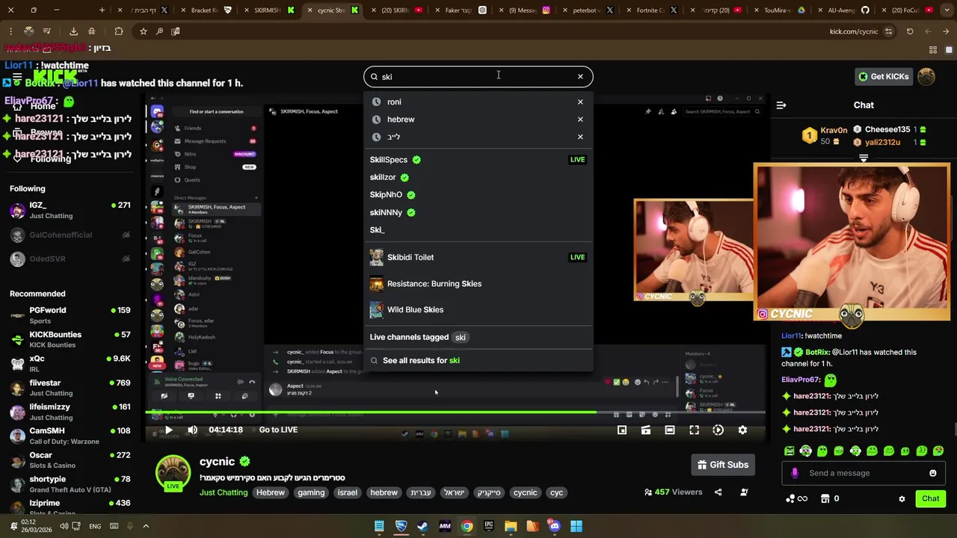Open chat settings gear
This screenshot has width=957, height=538.
902,498
